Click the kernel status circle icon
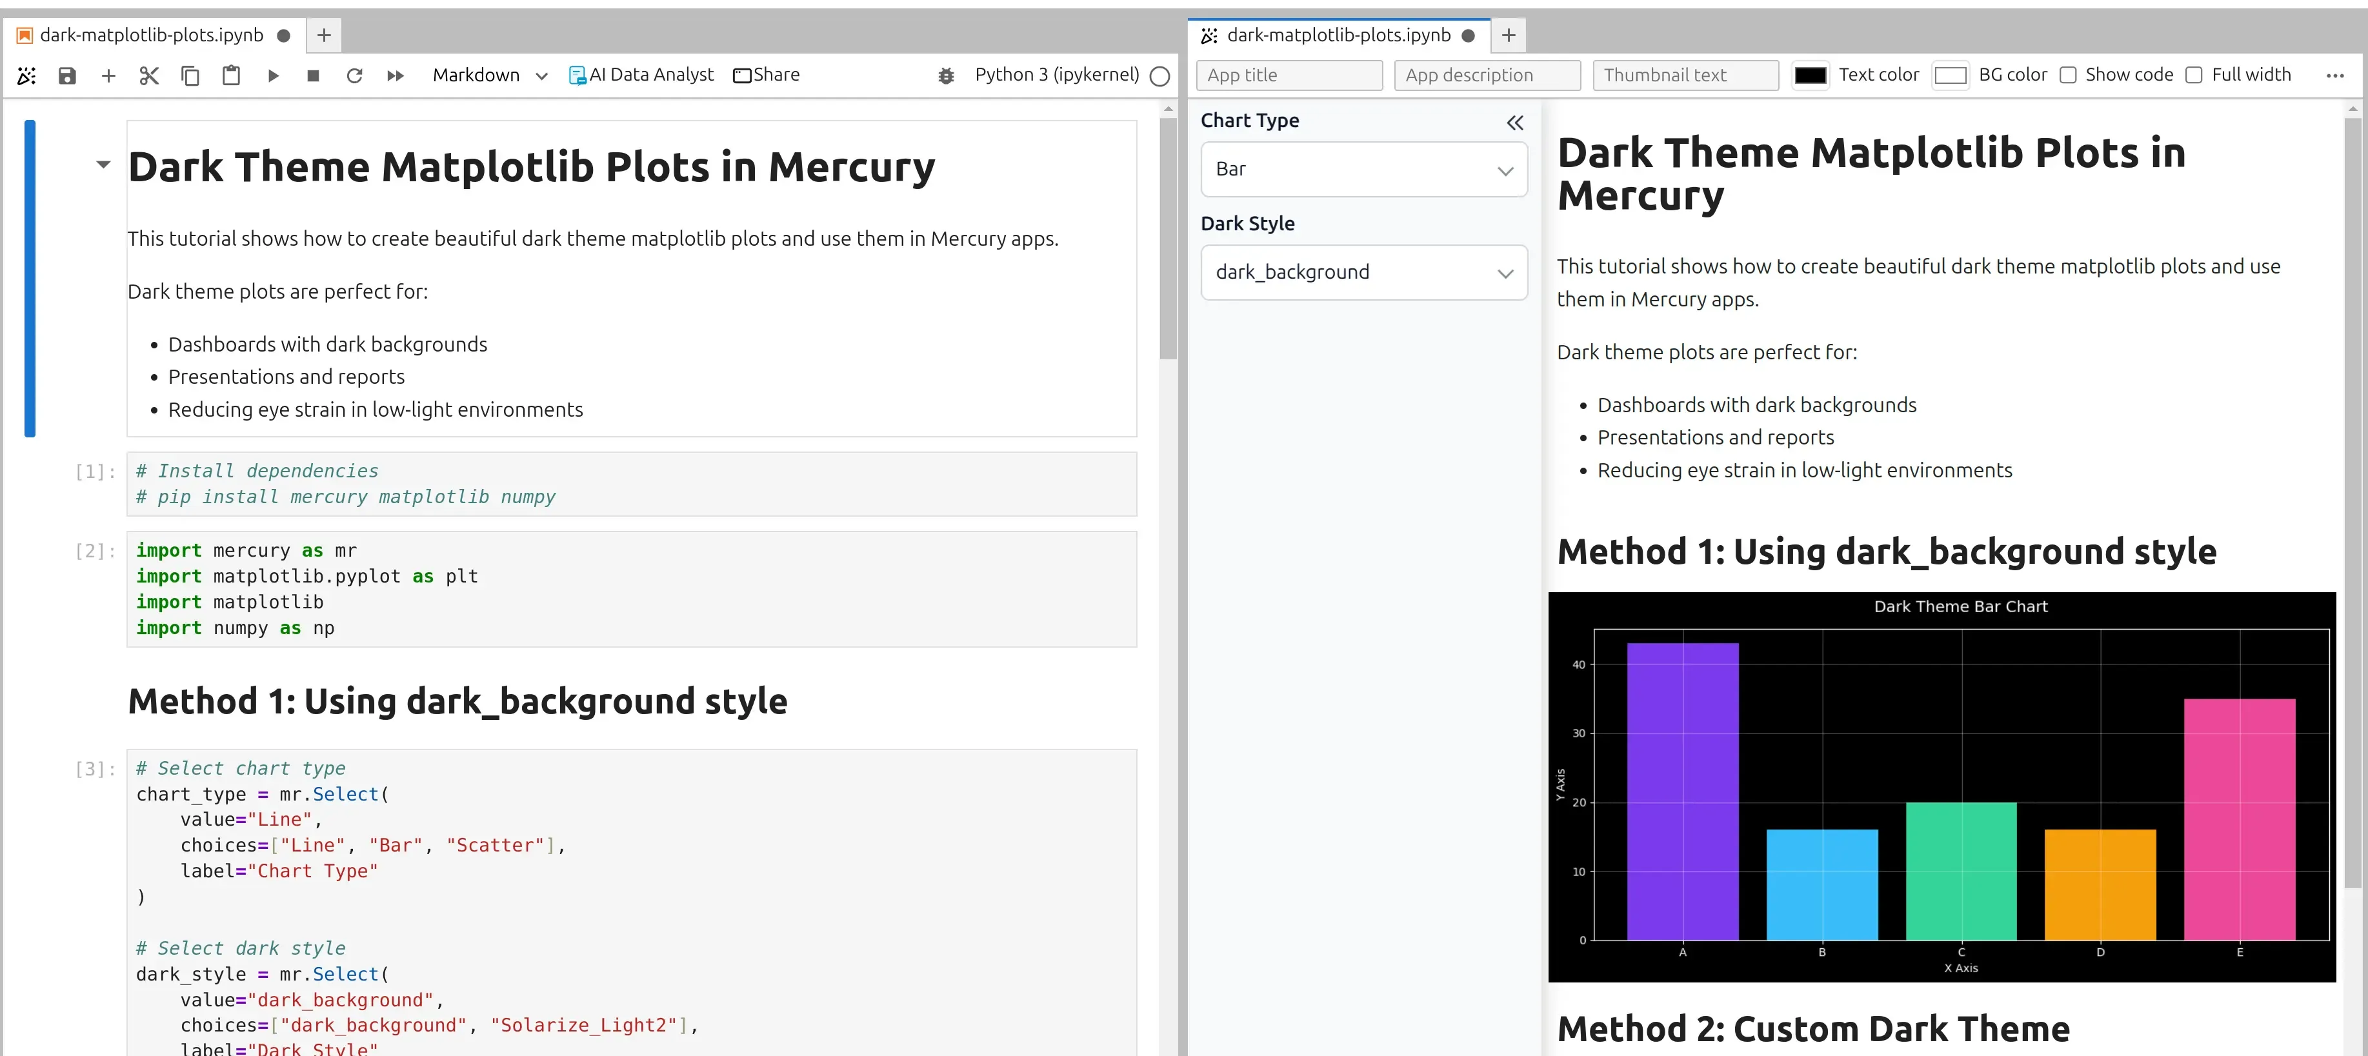Image resolution: width=2368 pixels, height=1056 pixels. click(x=1160, y=76)
